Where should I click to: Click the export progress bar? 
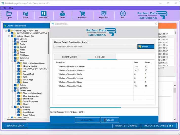click(x=104, y=108)
